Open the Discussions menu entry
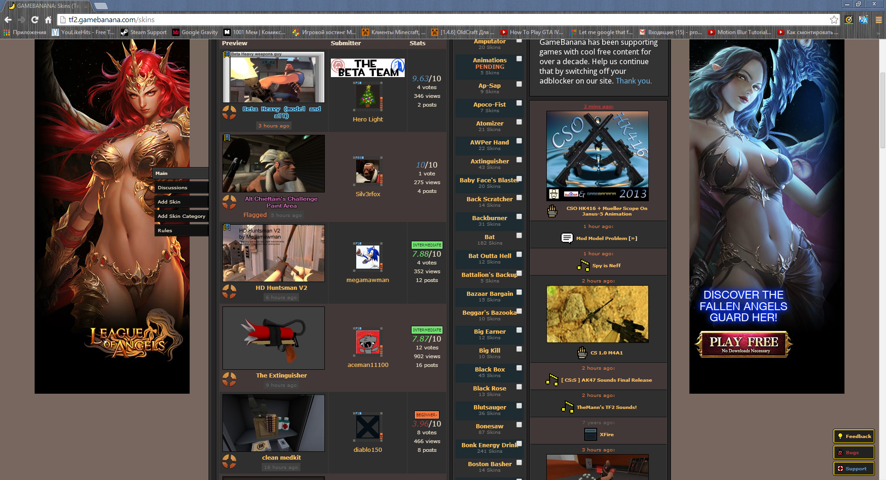 coord(181,188)
